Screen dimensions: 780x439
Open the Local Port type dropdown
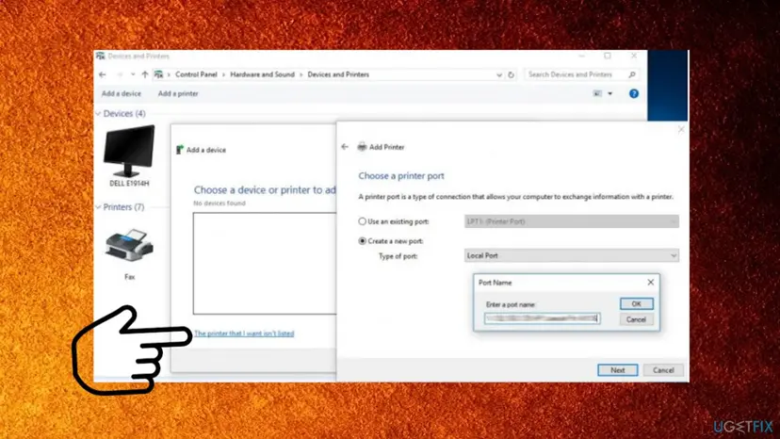point(572,256)
